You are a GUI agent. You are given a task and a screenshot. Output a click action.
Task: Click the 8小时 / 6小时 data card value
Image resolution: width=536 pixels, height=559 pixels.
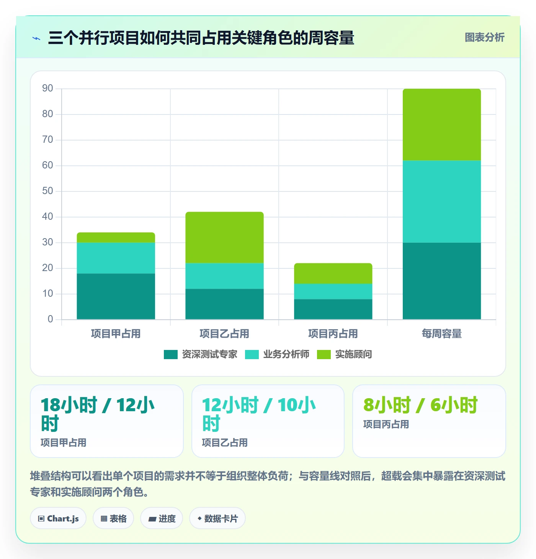420,405
